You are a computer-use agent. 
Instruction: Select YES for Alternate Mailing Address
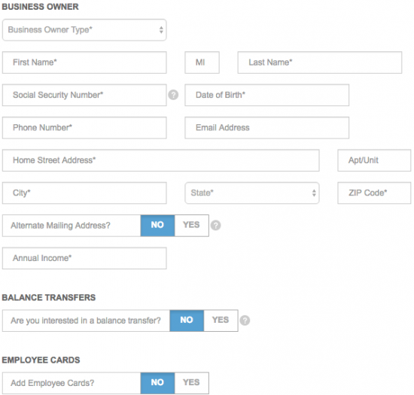pos(191,225)
